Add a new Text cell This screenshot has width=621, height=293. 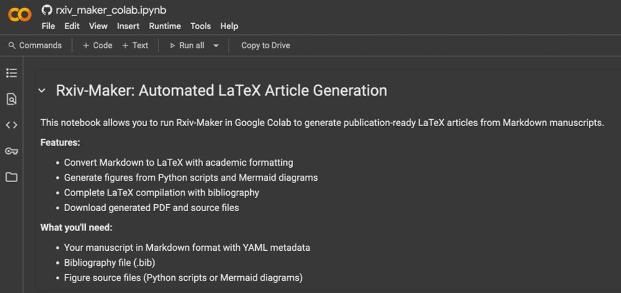tap(135, 45)
